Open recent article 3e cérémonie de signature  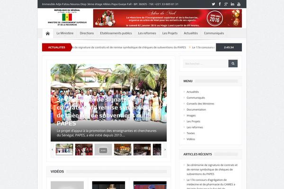coord(212,170)
